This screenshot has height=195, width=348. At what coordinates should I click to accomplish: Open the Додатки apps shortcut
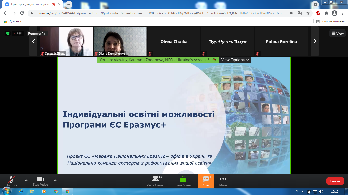12,21
